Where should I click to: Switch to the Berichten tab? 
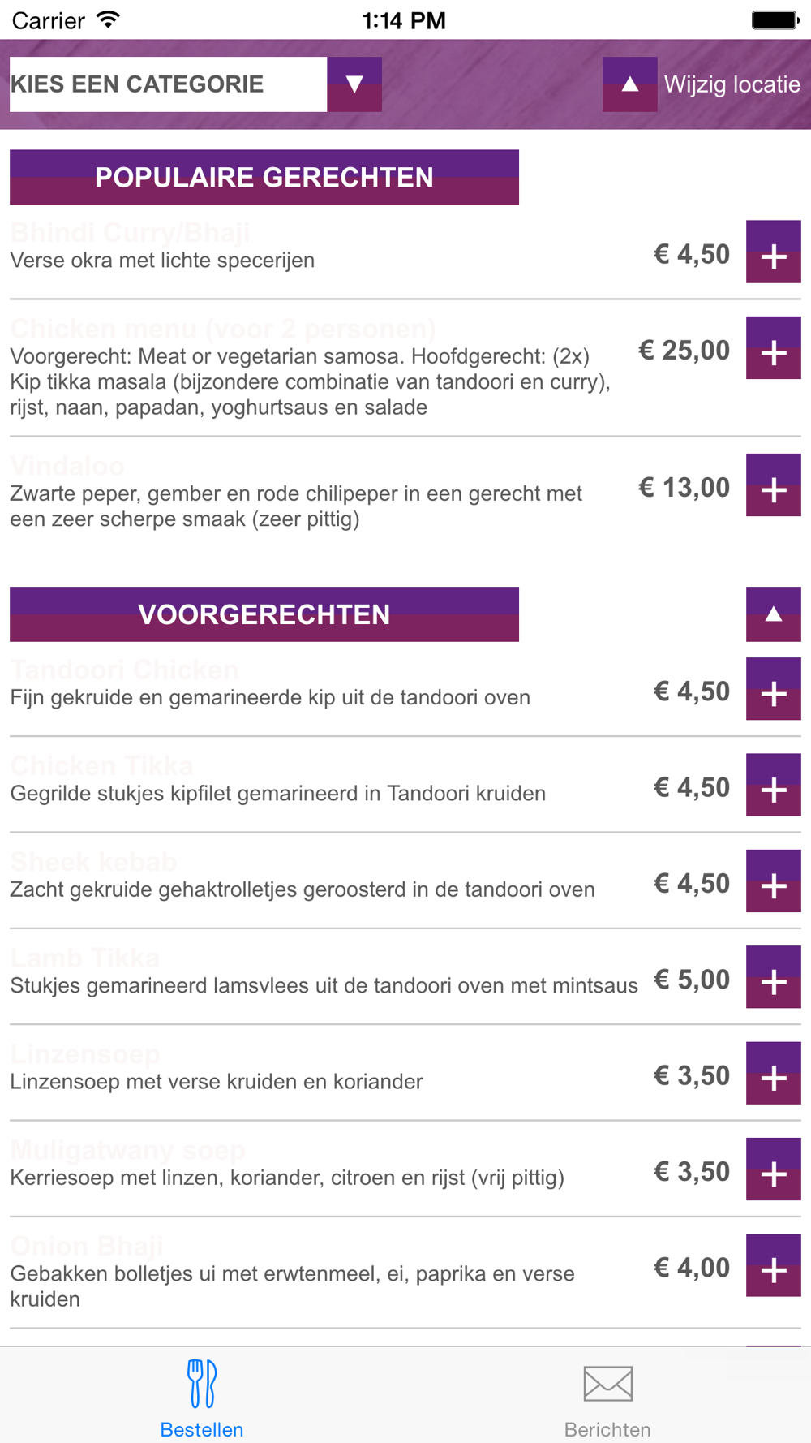coord(607,1398)
